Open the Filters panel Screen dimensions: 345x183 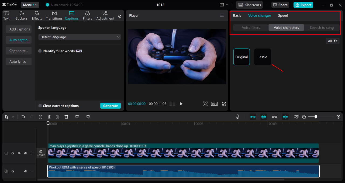(87, 16)
